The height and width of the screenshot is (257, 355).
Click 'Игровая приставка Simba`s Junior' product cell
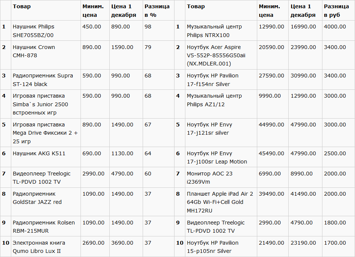click(46, 104)
